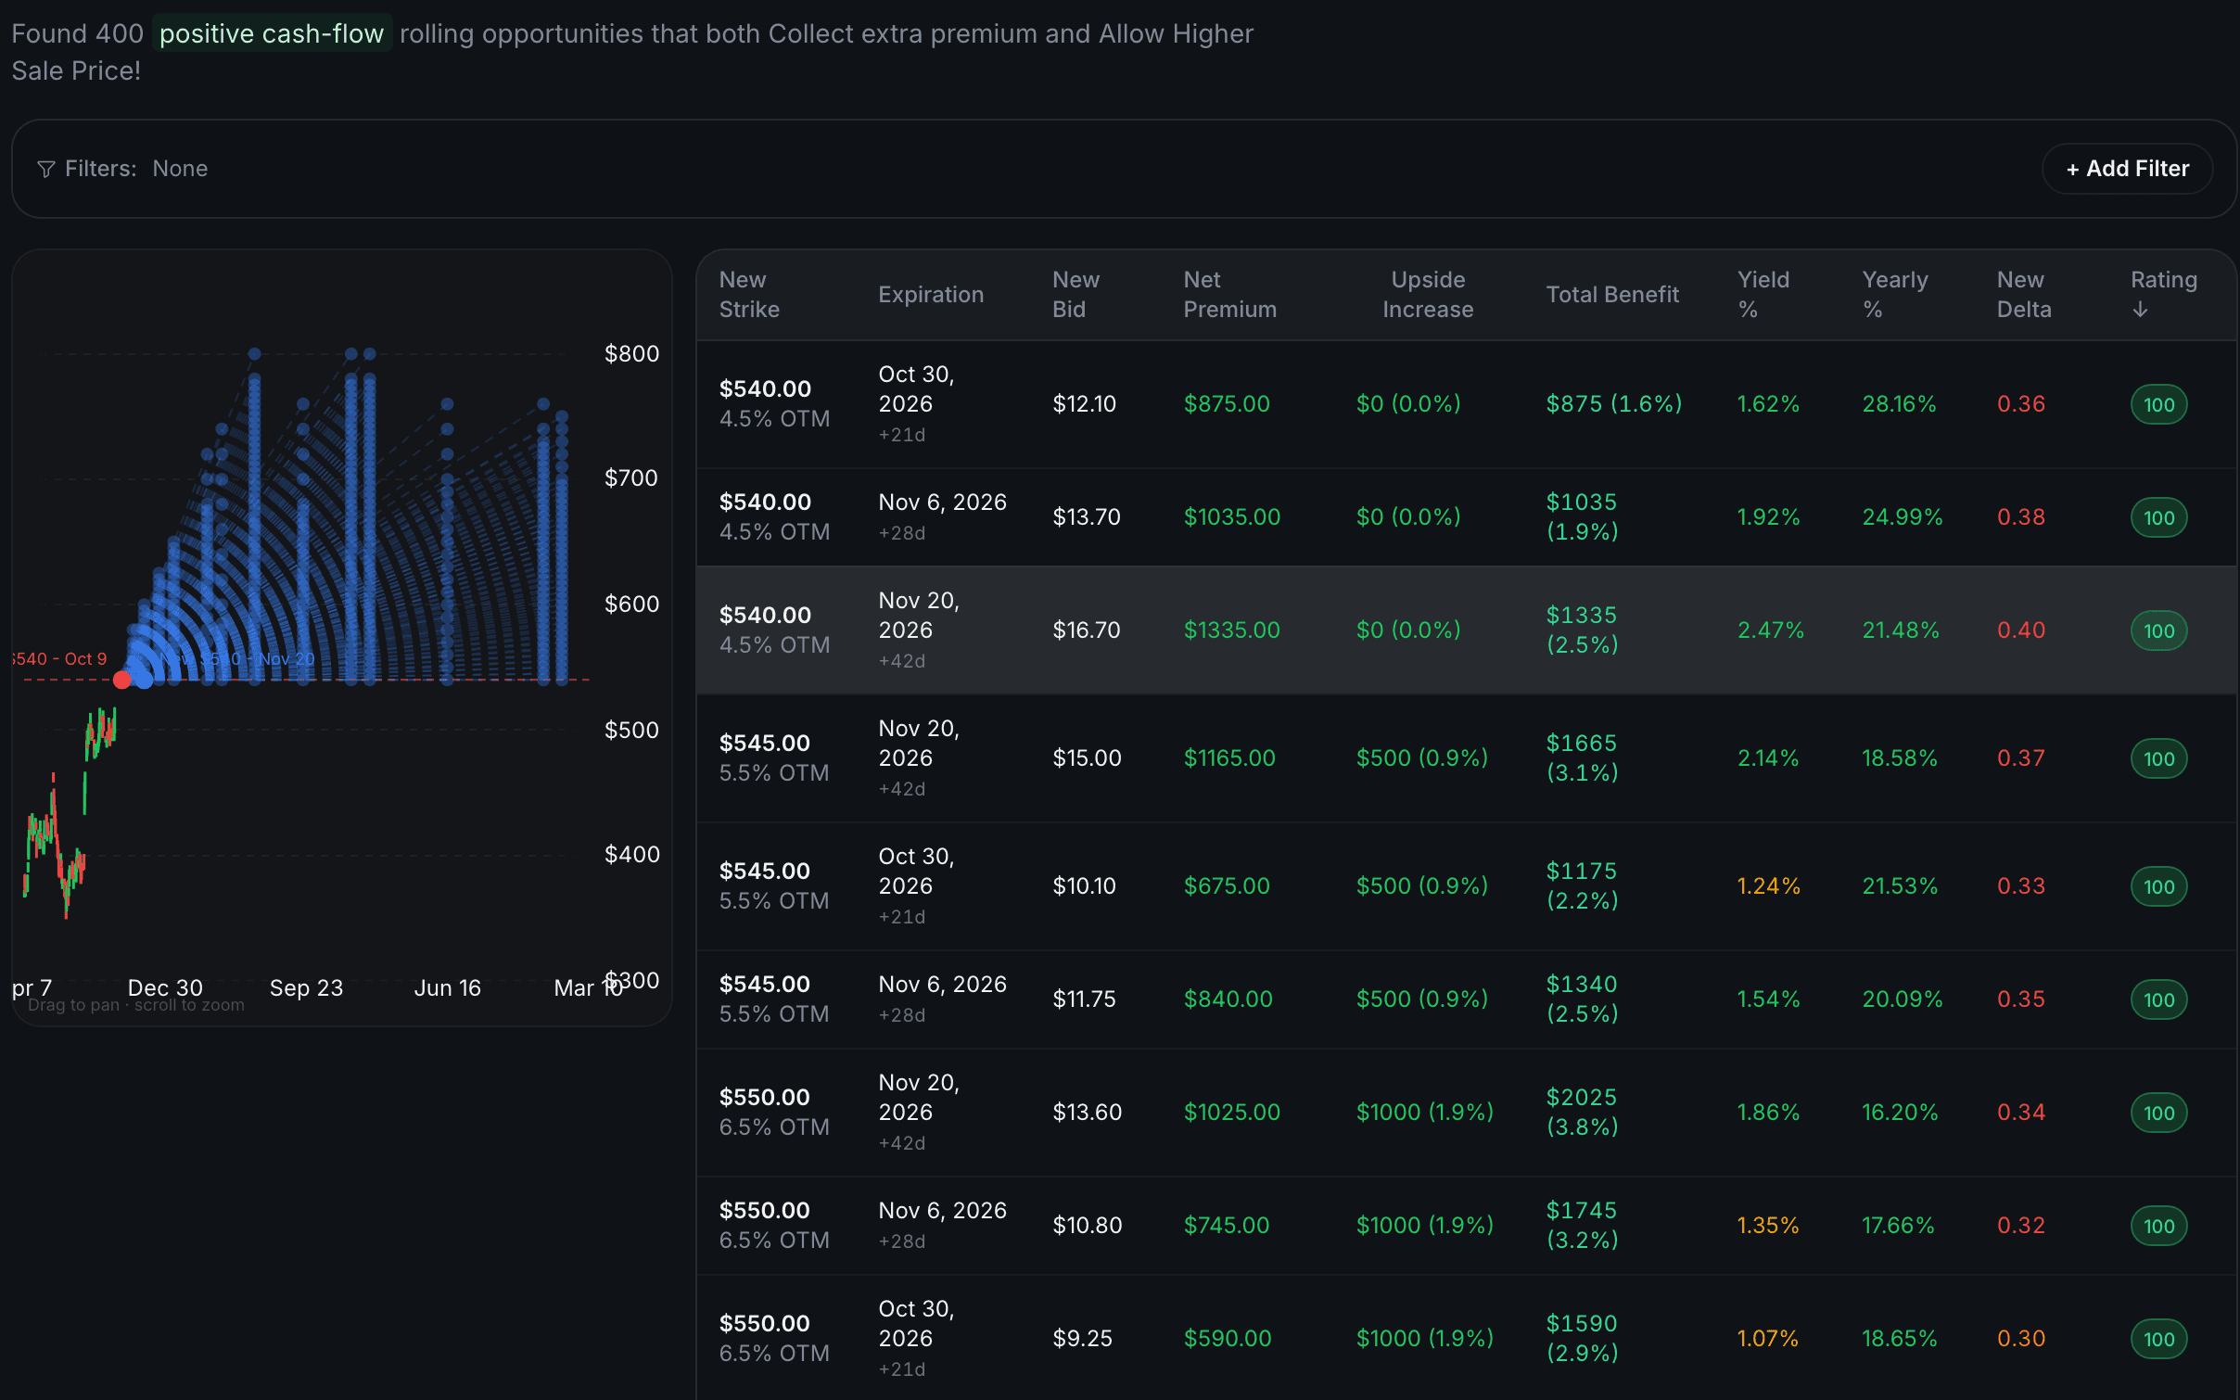Click the orange 1.24% yield value
Viewport: 2240px width, 1400px height.
pyautogui.click(x=1767, y=885)
